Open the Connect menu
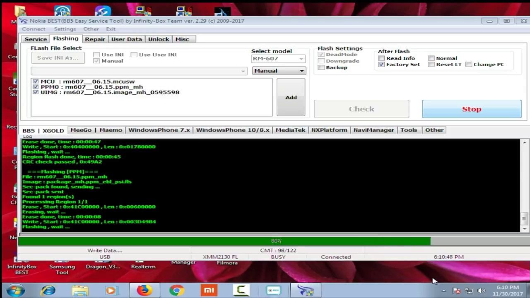This screenshot has height=298, width=530. coord(34,29)
